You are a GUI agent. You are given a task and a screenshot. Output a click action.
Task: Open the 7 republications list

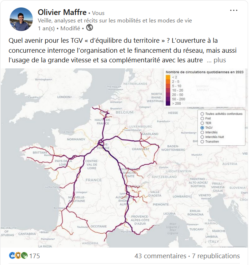pos(216,256)
